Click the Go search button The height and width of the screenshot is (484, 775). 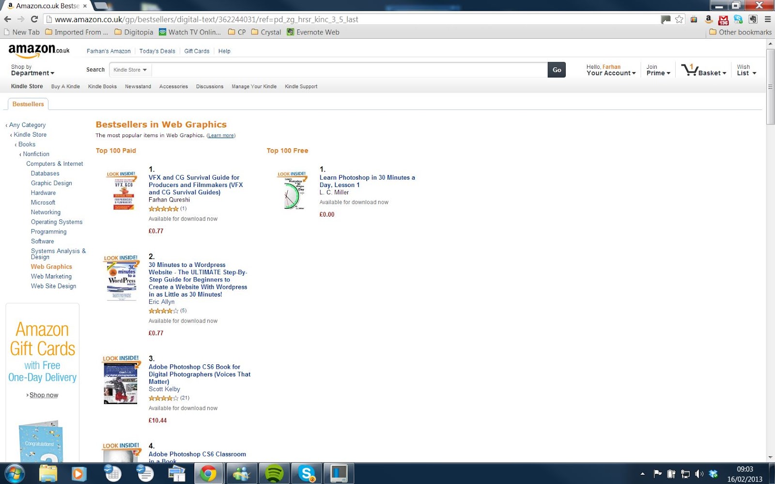pyautogui.click(x=557, y=70)
